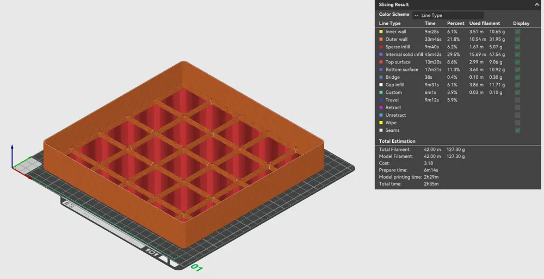This screenshot has width=544, height=279.
Task: Toggle Custom display checkbox
Action: click(x=517, y=92)
